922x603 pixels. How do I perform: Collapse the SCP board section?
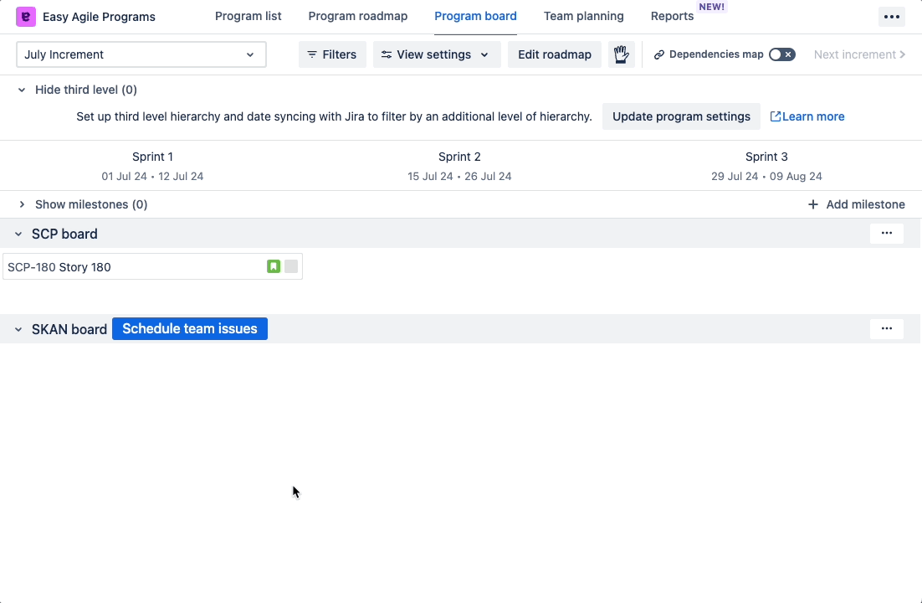18,234
